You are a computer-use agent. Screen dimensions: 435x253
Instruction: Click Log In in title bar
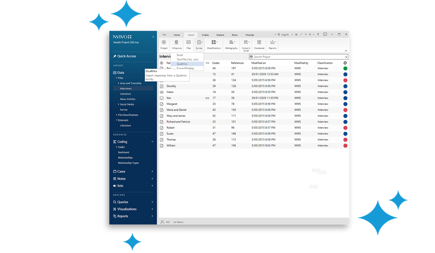click(283, 35)
